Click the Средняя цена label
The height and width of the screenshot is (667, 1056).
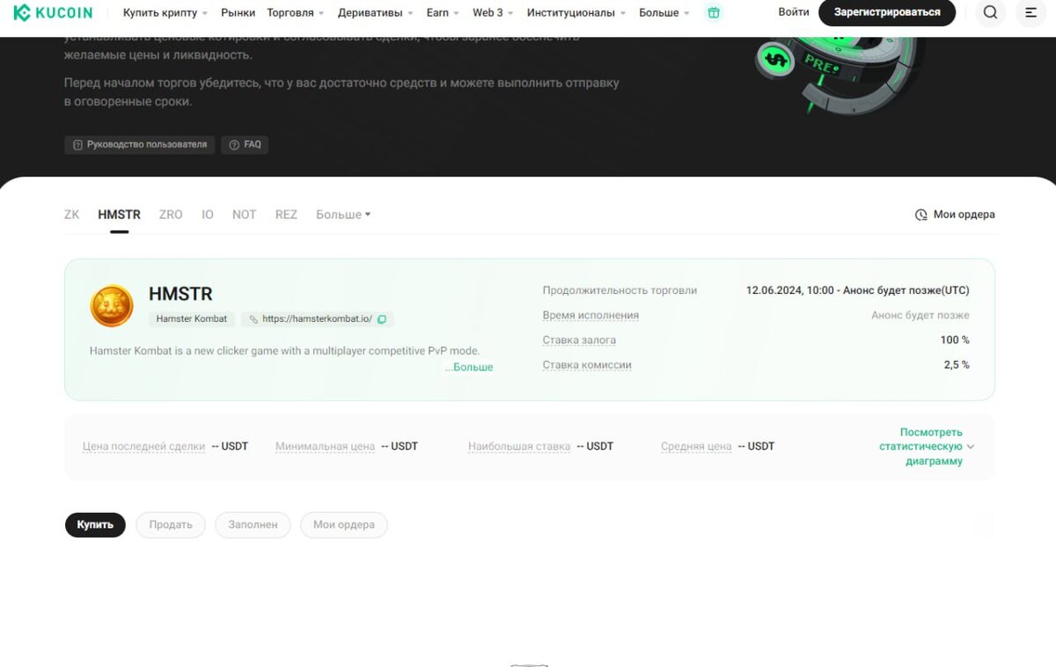tap(696, 447)
